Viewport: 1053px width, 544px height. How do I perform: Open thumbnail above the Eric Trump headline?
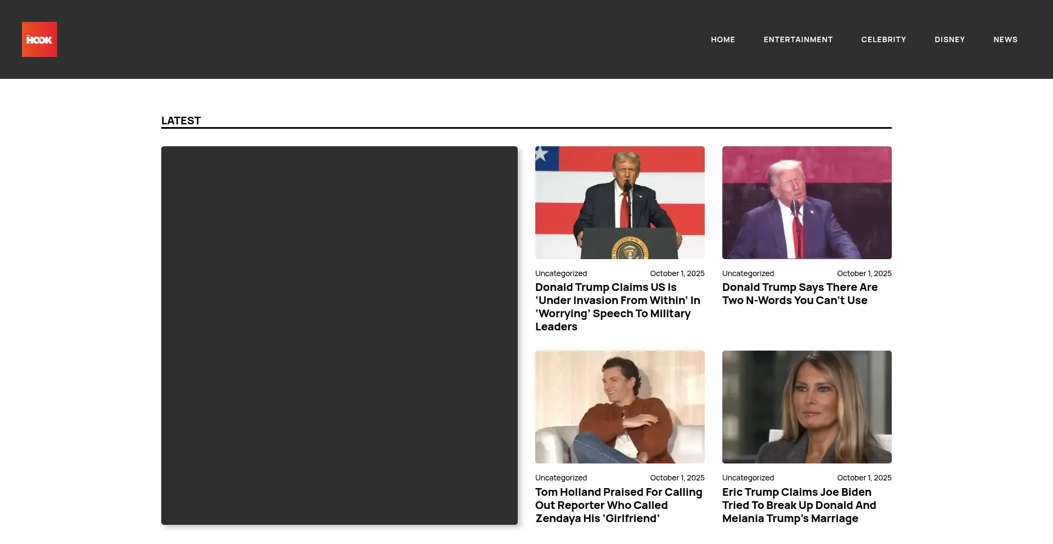806,407
